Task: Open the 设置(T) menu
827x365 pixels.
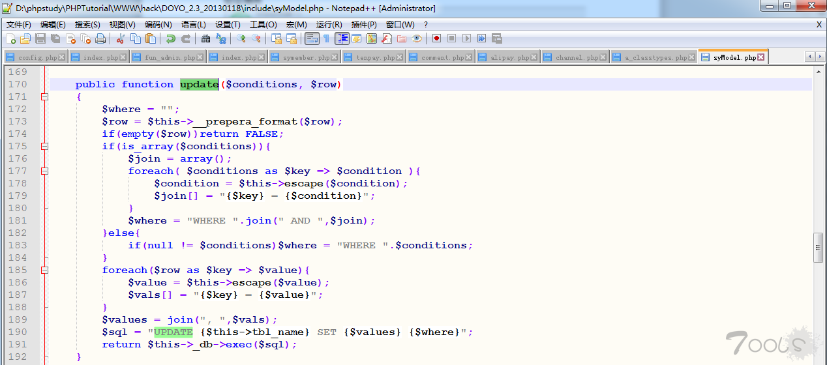Action: pos(228,25)
